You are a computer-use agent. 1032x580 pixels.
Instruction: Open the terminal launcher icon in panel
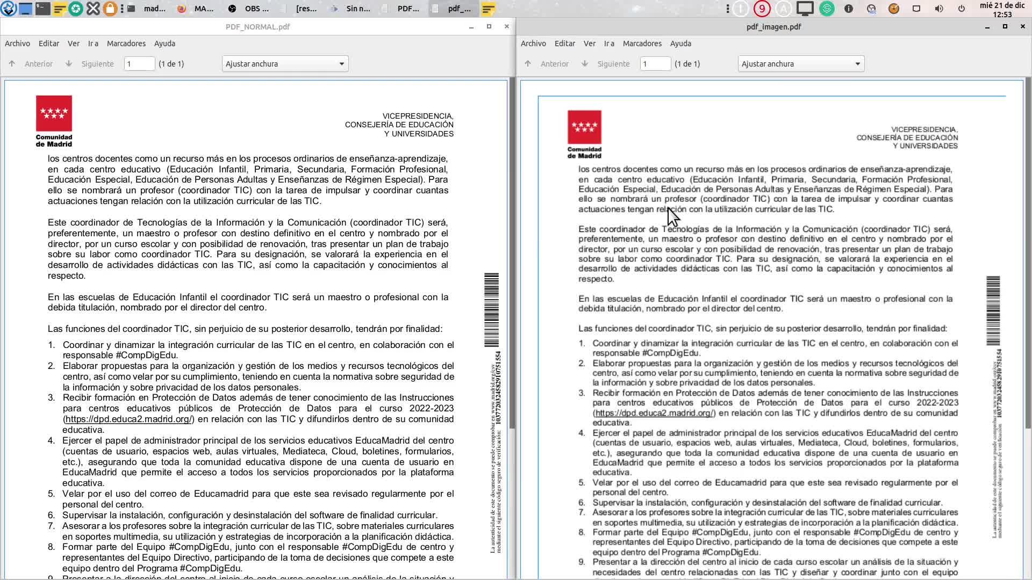(x=42, y=9)
